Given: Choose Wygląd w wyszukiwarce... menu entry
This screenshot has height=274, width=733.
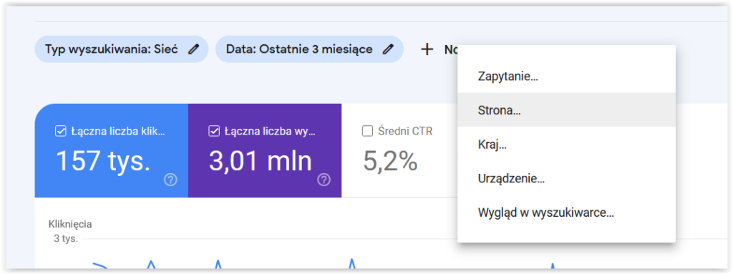Looking at the screenshot, I should pos(567,213).
